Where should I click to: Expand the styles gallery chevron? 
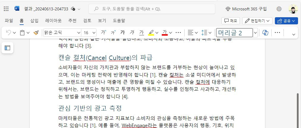(255, 33)
